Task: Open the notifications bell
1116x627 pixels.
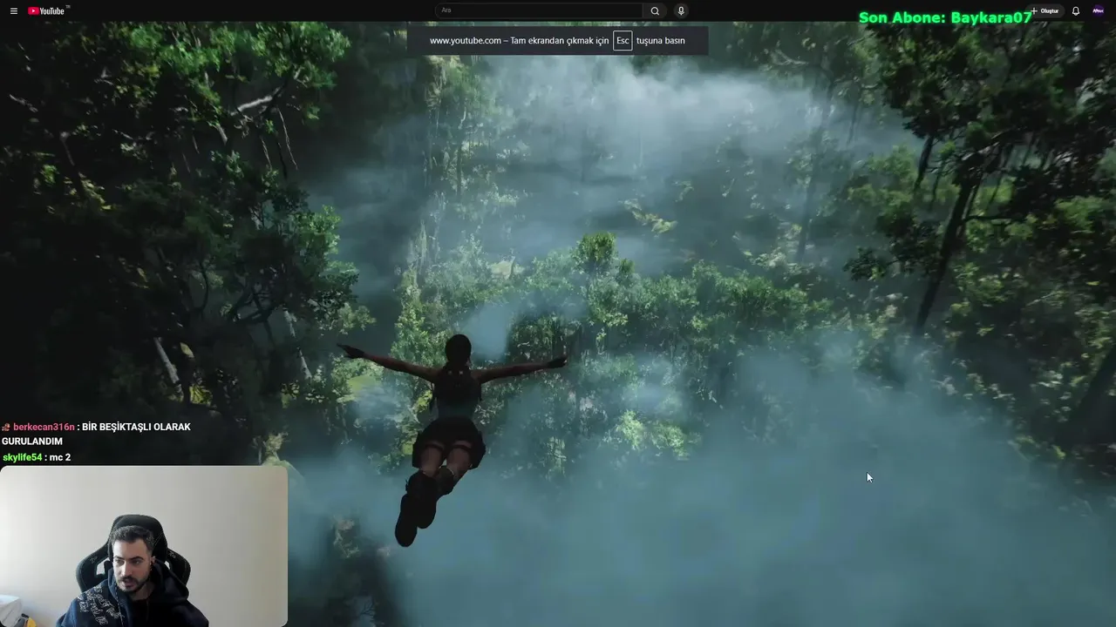Action: 1076,11
